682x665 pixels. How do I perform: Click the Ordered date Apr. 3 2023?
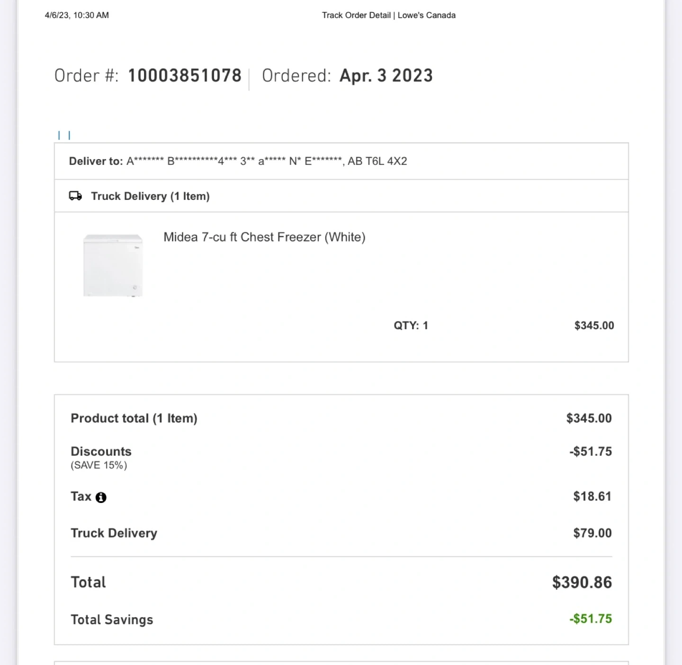click(386, 76)
